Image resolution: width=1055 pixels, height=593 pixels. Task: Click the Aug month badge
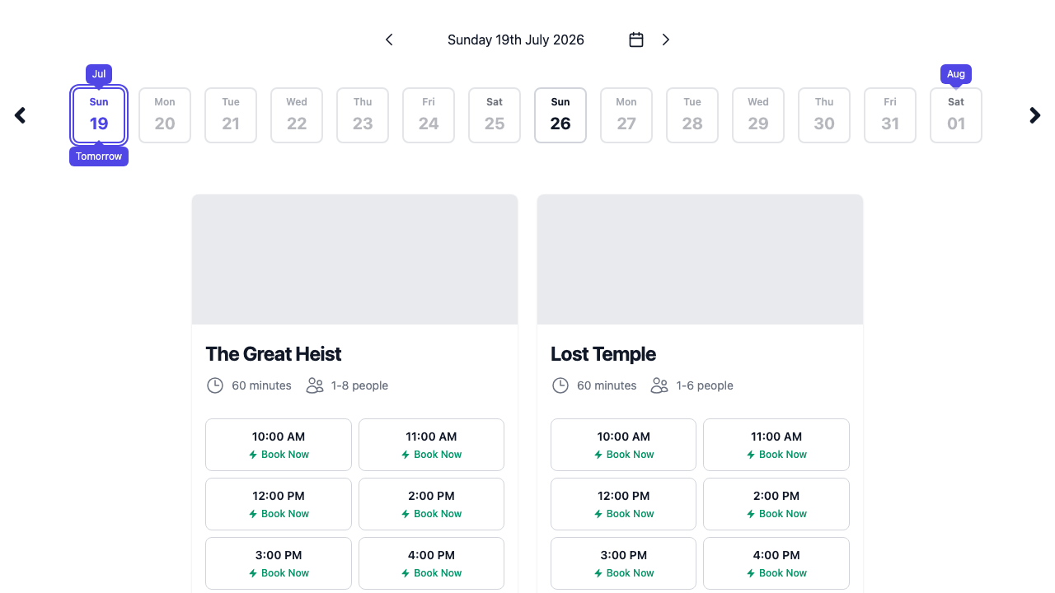(956, 74)
